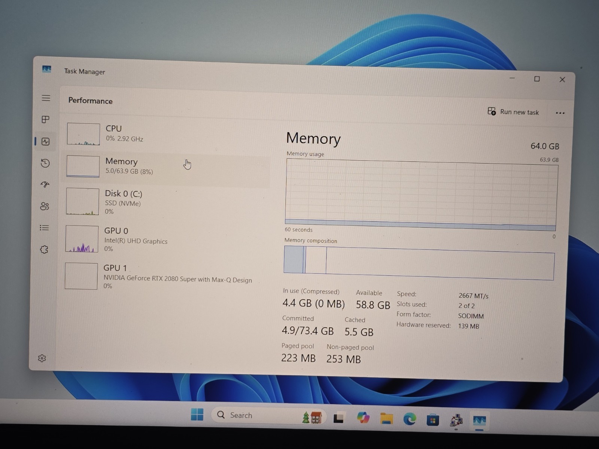
Task: Click the Disk 0 mini graph thumbnail
Action: click(x=82, y=201)
